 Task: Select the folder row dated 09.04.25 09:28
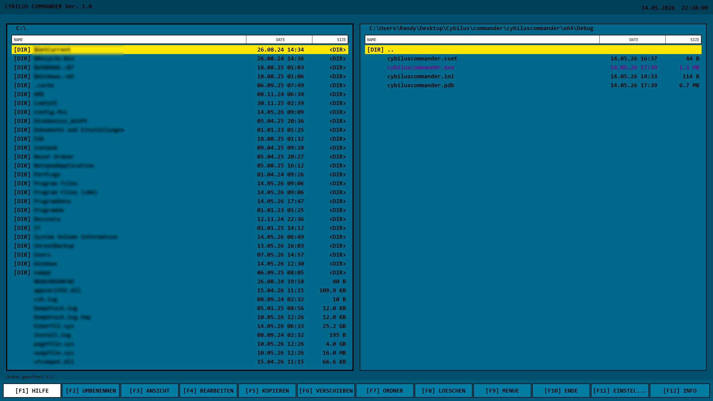pyautogui.click(x=180, y=148)
